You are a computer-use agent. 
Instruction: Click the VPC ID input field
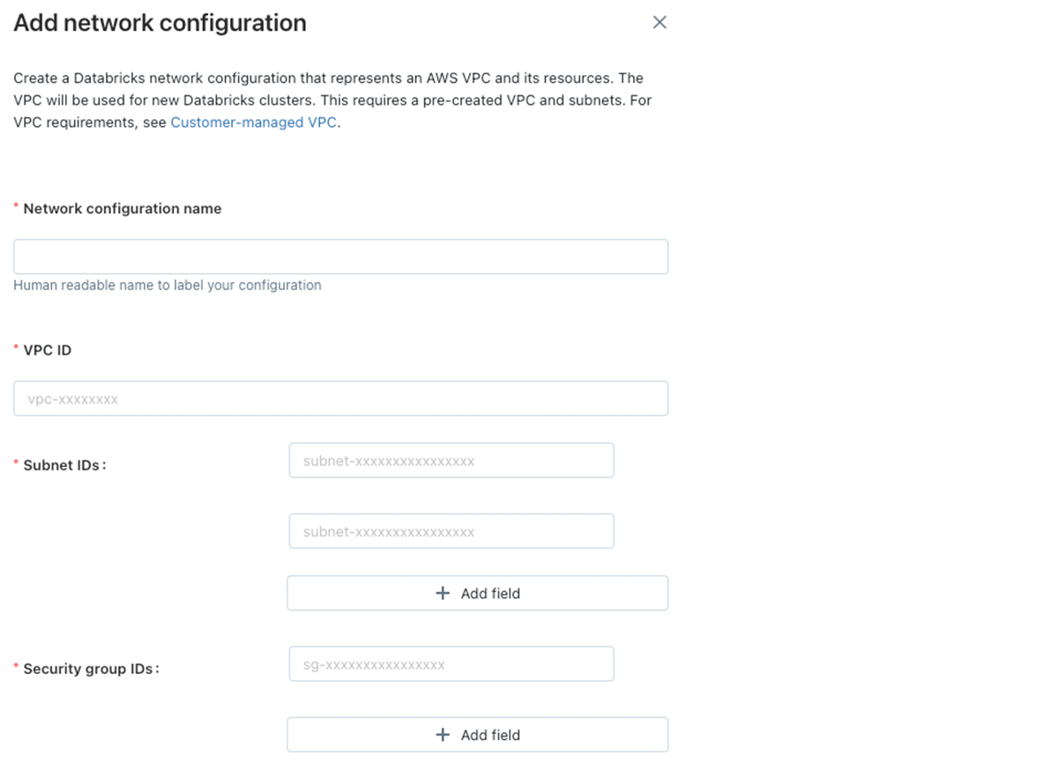340,398
